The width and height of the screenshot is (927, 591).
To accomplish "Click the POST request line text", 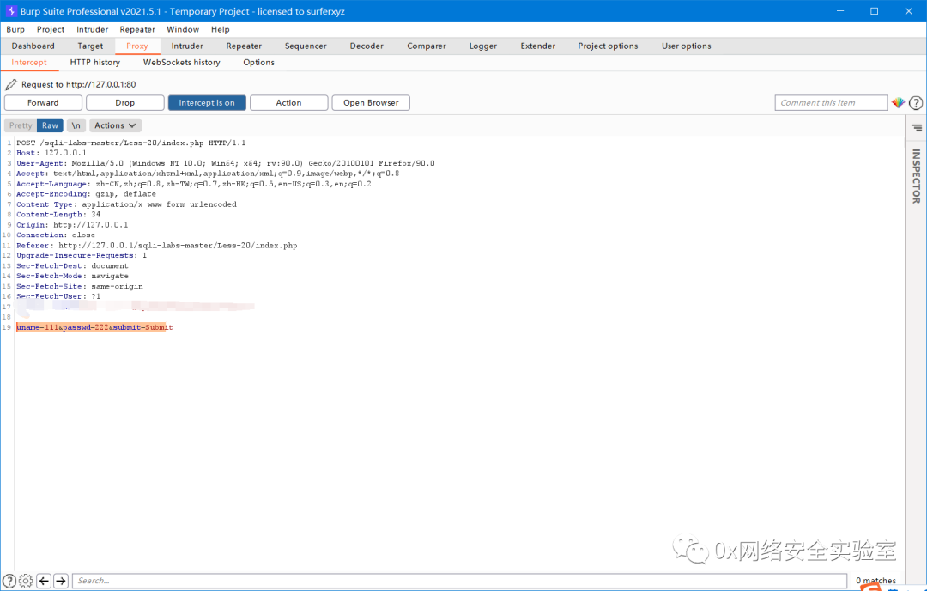I will pyautogui.click(x=130, y=143).
